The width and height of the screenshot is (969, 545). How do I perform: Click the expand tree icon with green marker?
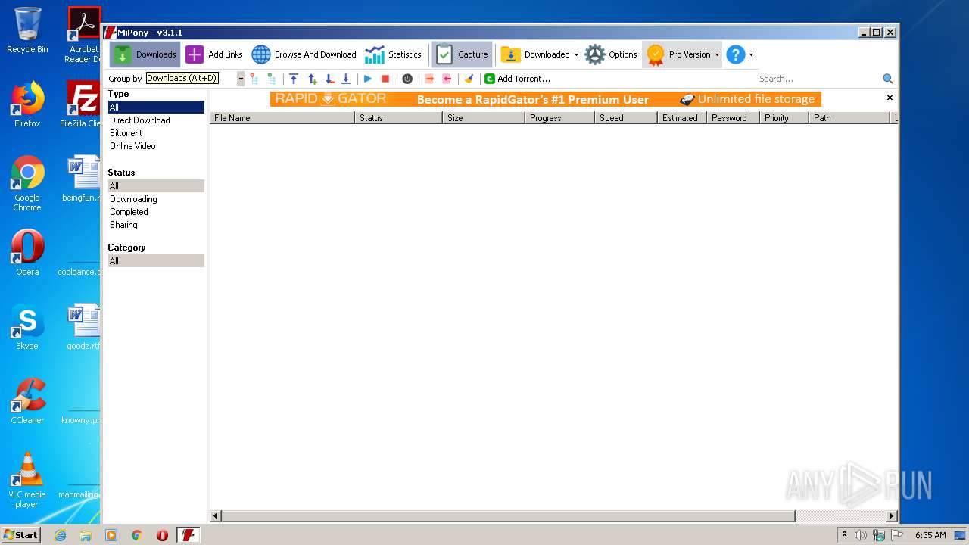(x=271, y=79)
